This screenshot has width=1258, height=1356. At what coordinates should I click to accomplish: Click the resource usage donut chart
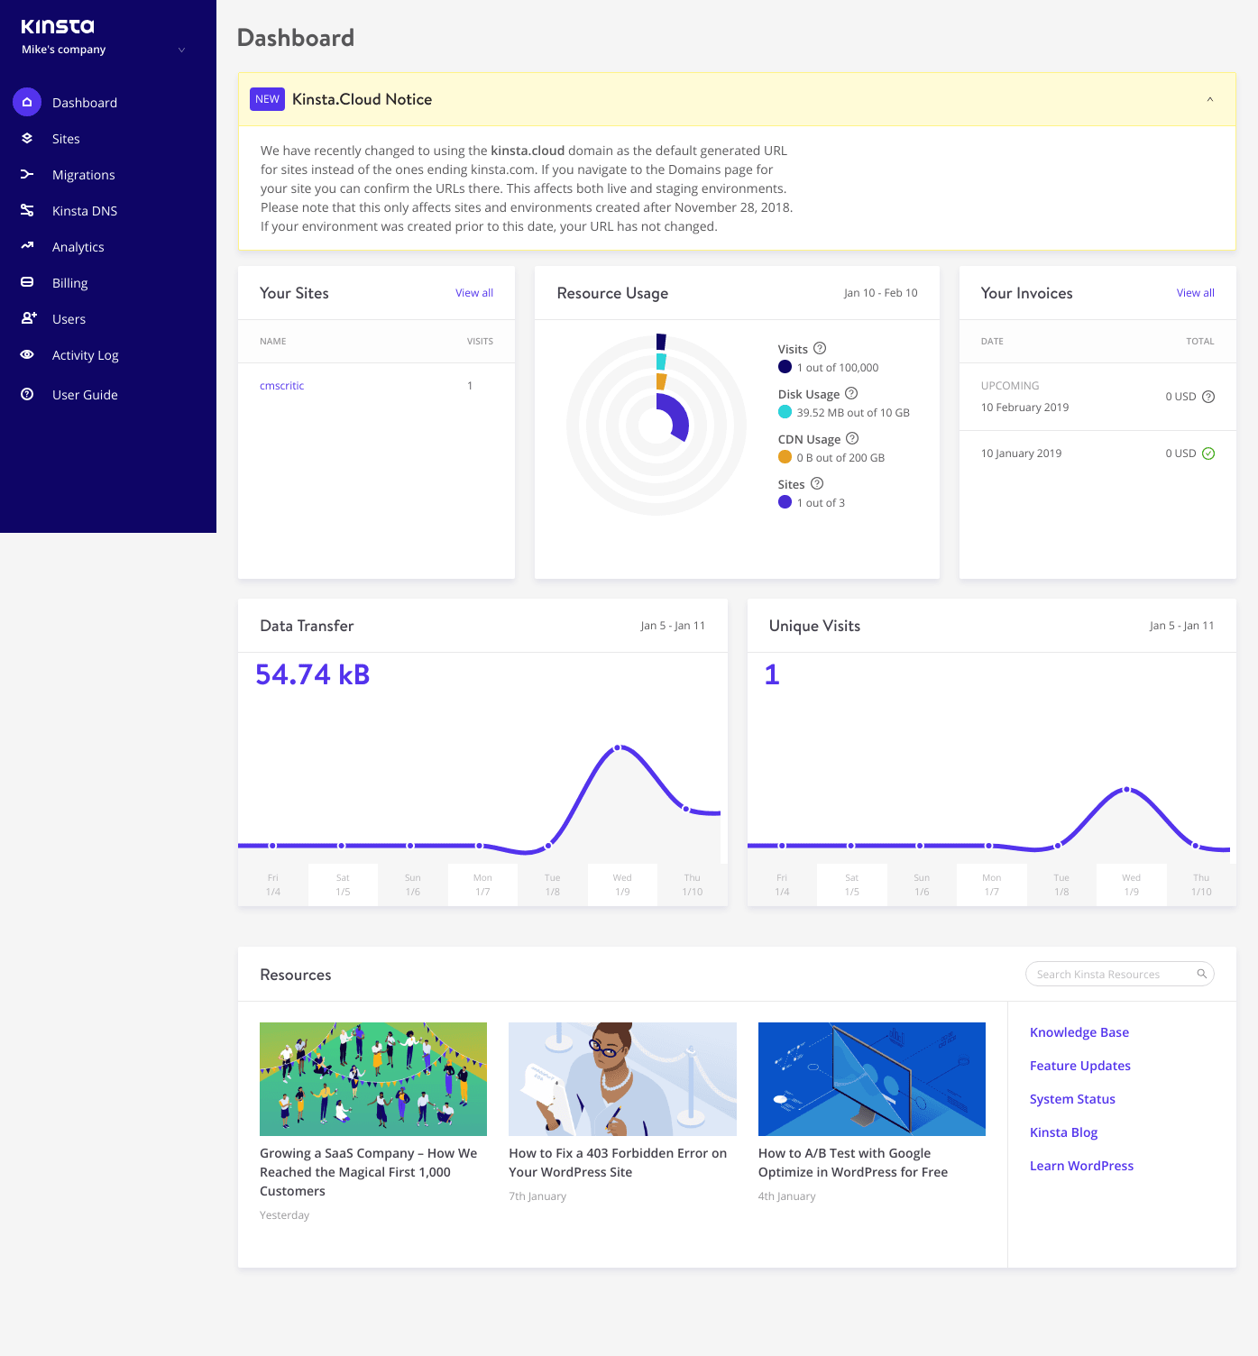[657, 425]
